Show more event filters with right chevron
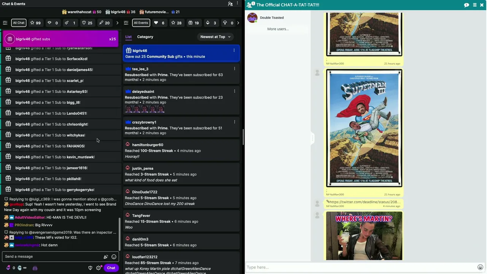Screen dimensions: 487x274 click(x=238, y=23)
